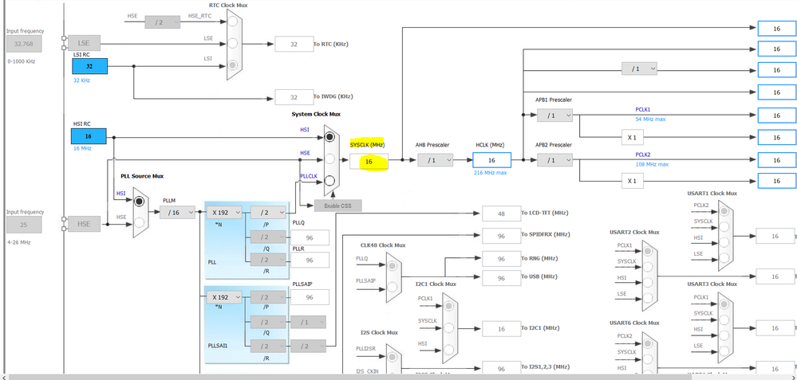Image resolution: width=797 pixels, height=380 pixels.
Task: Select PLLSAIP in the CLK48 Clock Mux
Action: [x=392, y=288]
